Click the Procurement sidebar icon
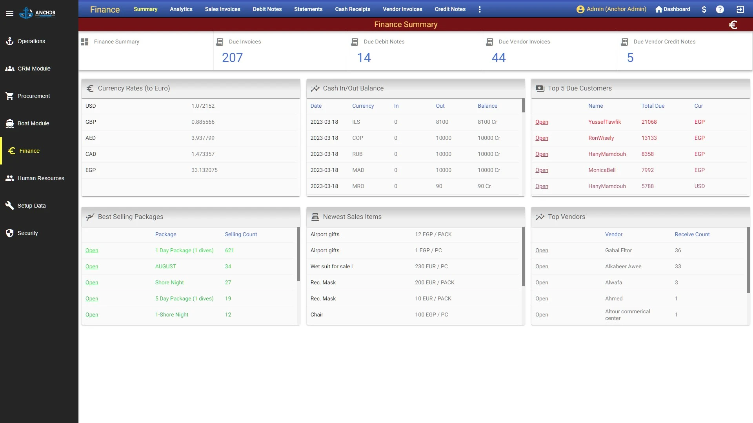The width and height of the screenshot is (753, 423). click(10, 96)
